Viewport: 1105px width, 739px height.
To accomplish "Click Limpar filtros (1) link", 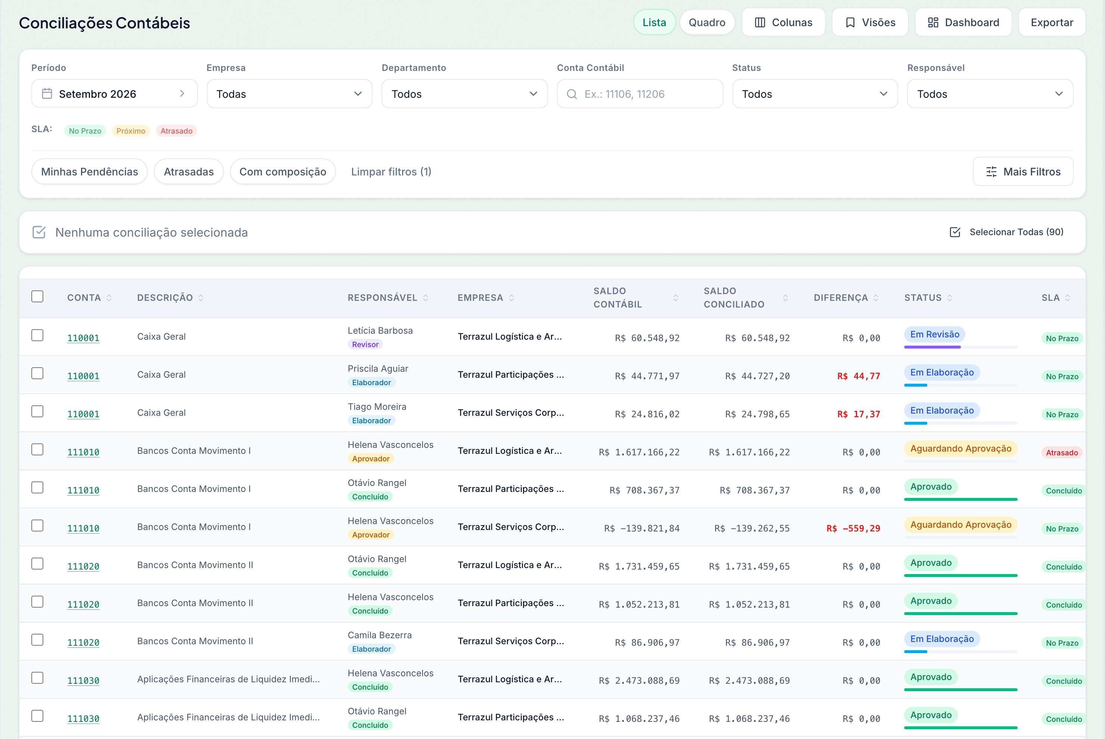I will click(391, 172).
